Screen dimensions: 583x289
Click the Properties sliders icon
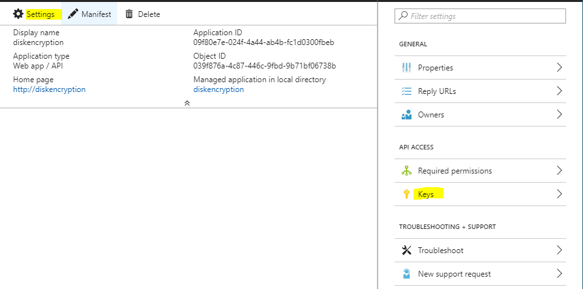click(x=406, y=68)
